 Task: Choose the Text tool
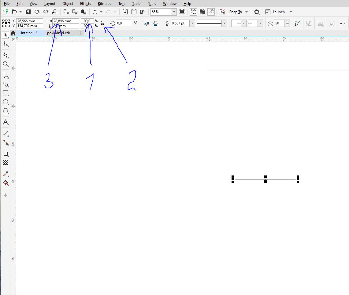click(6, 122)
